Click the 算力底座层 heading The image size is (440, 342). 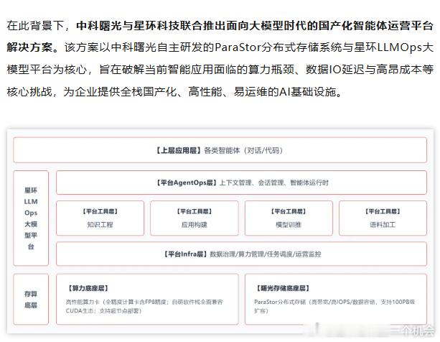tap(88, 288)
